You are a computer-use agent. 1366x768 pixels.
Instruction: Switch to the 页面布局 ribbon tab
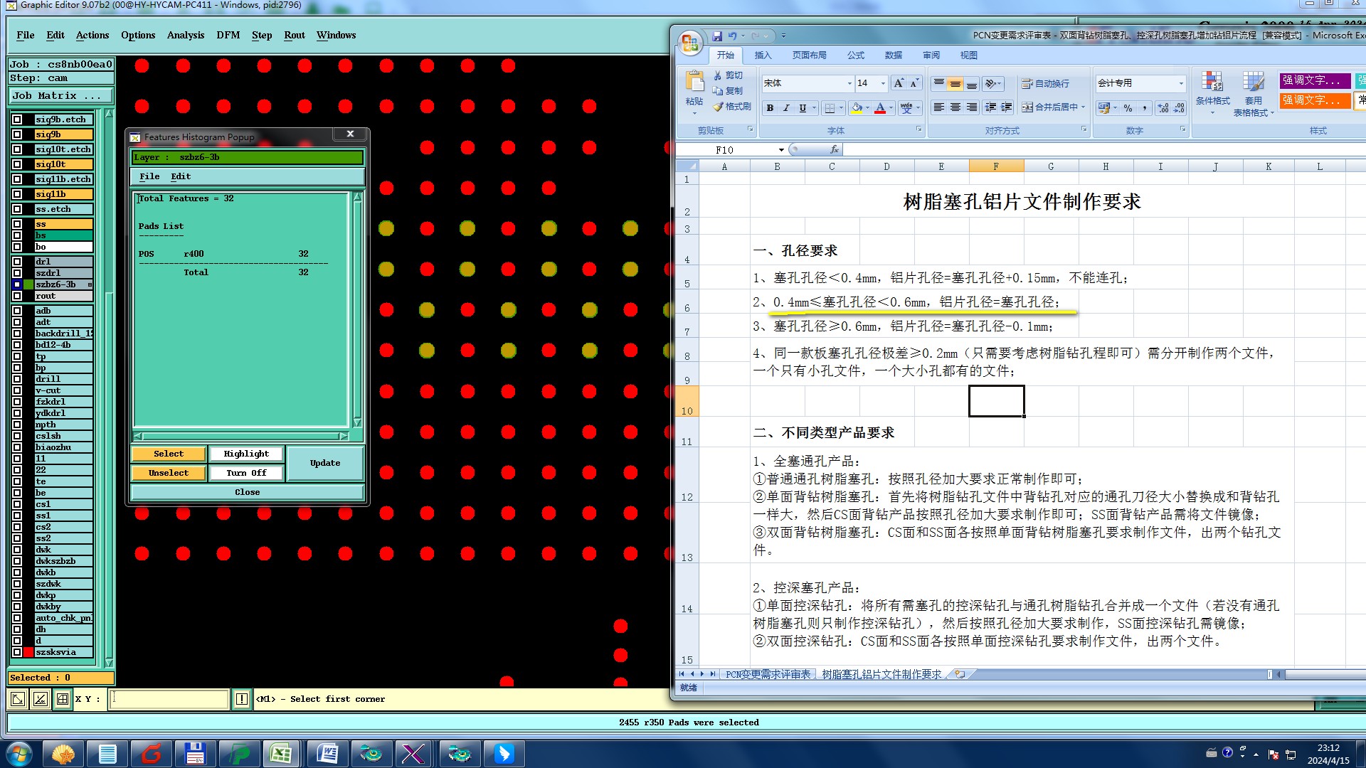pyautogui.click(x=809, y=55)
